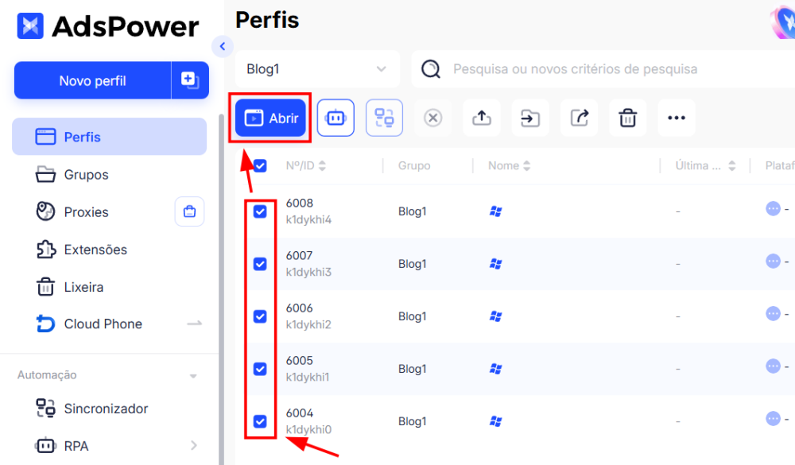Click the arrow next to Cloud Phone

click(194, 324)
